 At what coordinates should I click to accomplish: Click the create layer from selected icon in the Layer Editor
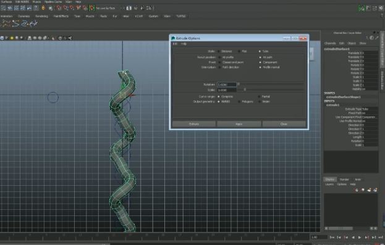[x=375, y=190]
